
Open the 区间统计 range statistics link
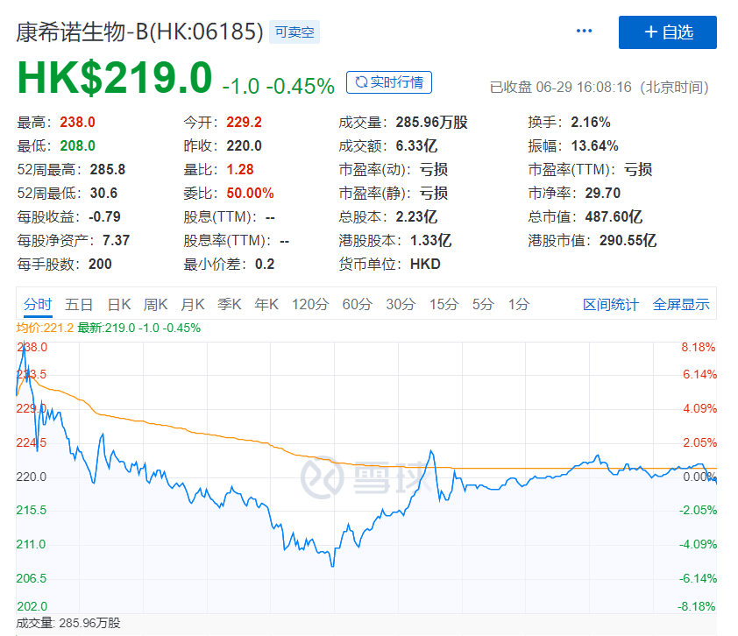click(611, 305)
